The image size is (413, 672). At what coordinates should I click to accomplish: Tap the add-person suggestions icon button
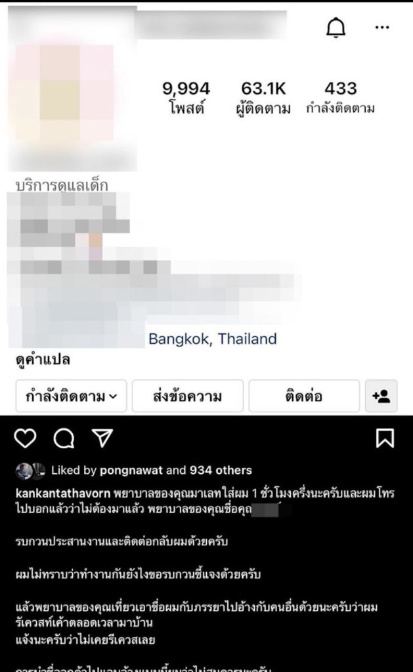[x=381, y=396]
